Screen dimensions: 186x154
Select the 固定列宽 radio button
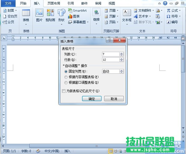66,71
